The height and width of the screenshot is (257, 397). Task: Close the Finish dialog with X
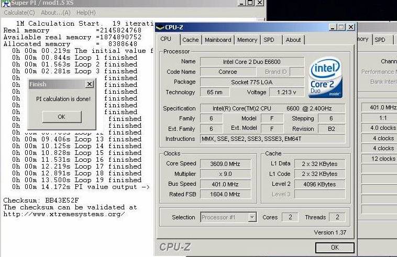90,84
